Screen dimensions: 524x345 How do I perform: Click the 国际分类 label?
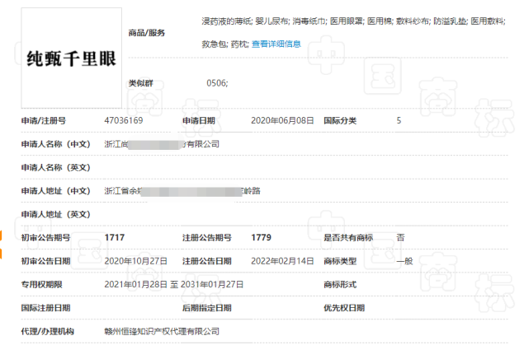tap(340, 121)
